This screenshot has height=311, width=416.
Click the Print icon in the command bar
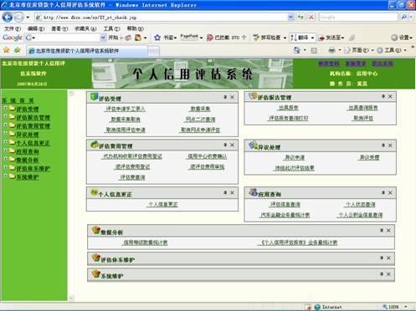coord(331,50)
